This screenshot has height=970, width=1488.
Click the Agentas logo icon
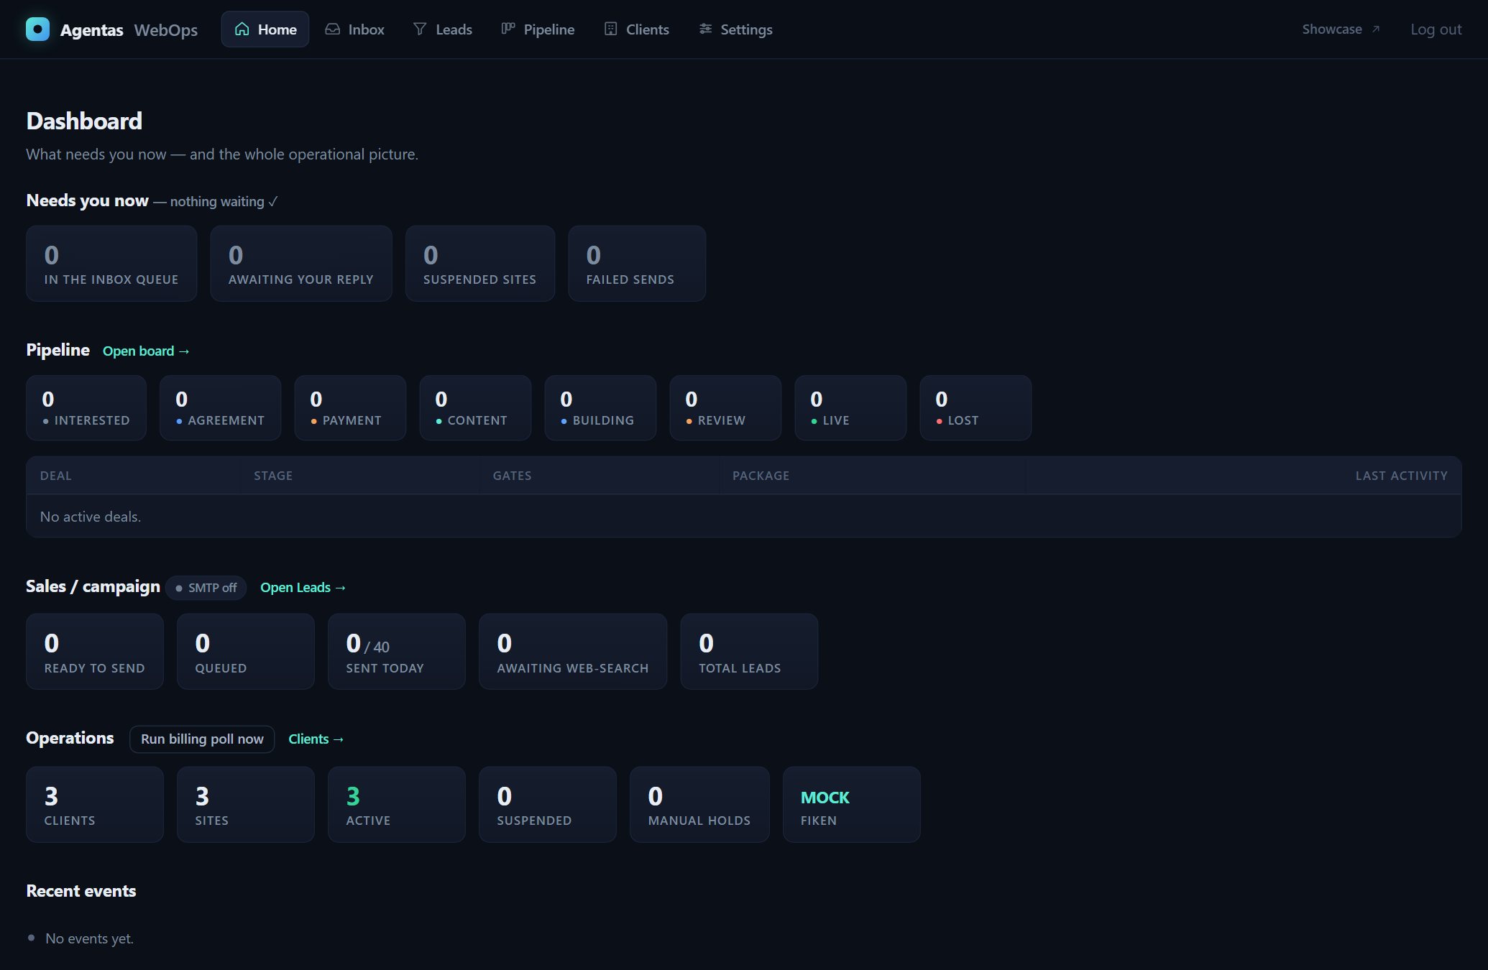pos(37,29)
